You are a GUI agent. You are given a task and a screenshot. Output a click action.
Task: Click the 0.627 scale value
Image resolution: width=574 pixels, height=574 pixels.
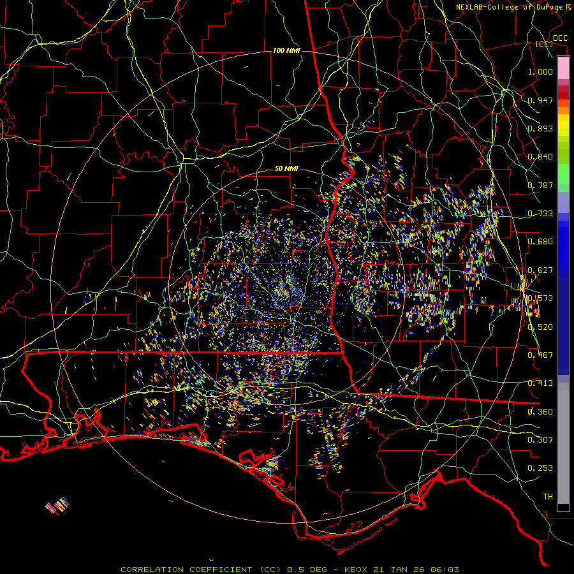(x=540, y=270)
